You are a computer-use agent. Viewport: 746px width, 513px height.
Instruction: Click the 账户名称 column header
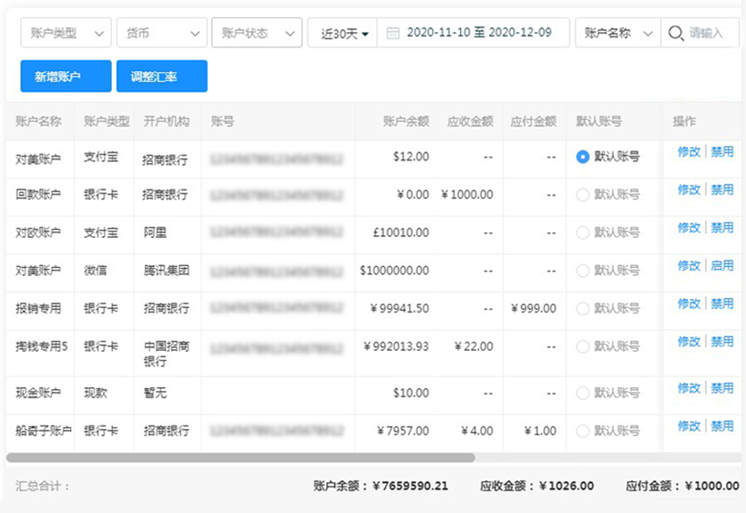click(x=38, y=121)
